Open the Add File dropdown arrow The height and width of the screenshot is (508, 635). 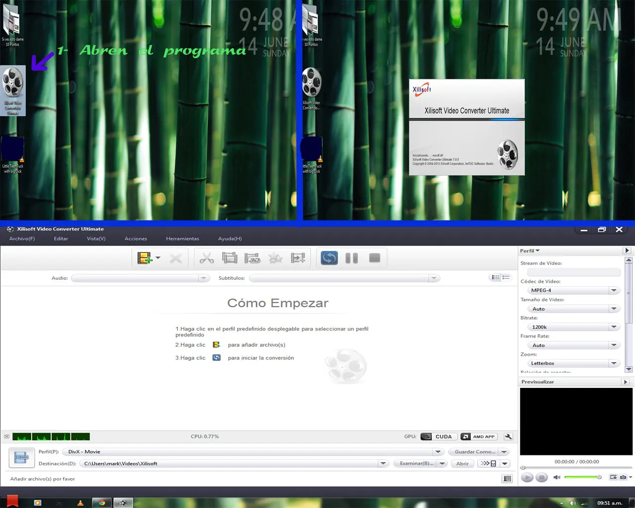point(158,258)
